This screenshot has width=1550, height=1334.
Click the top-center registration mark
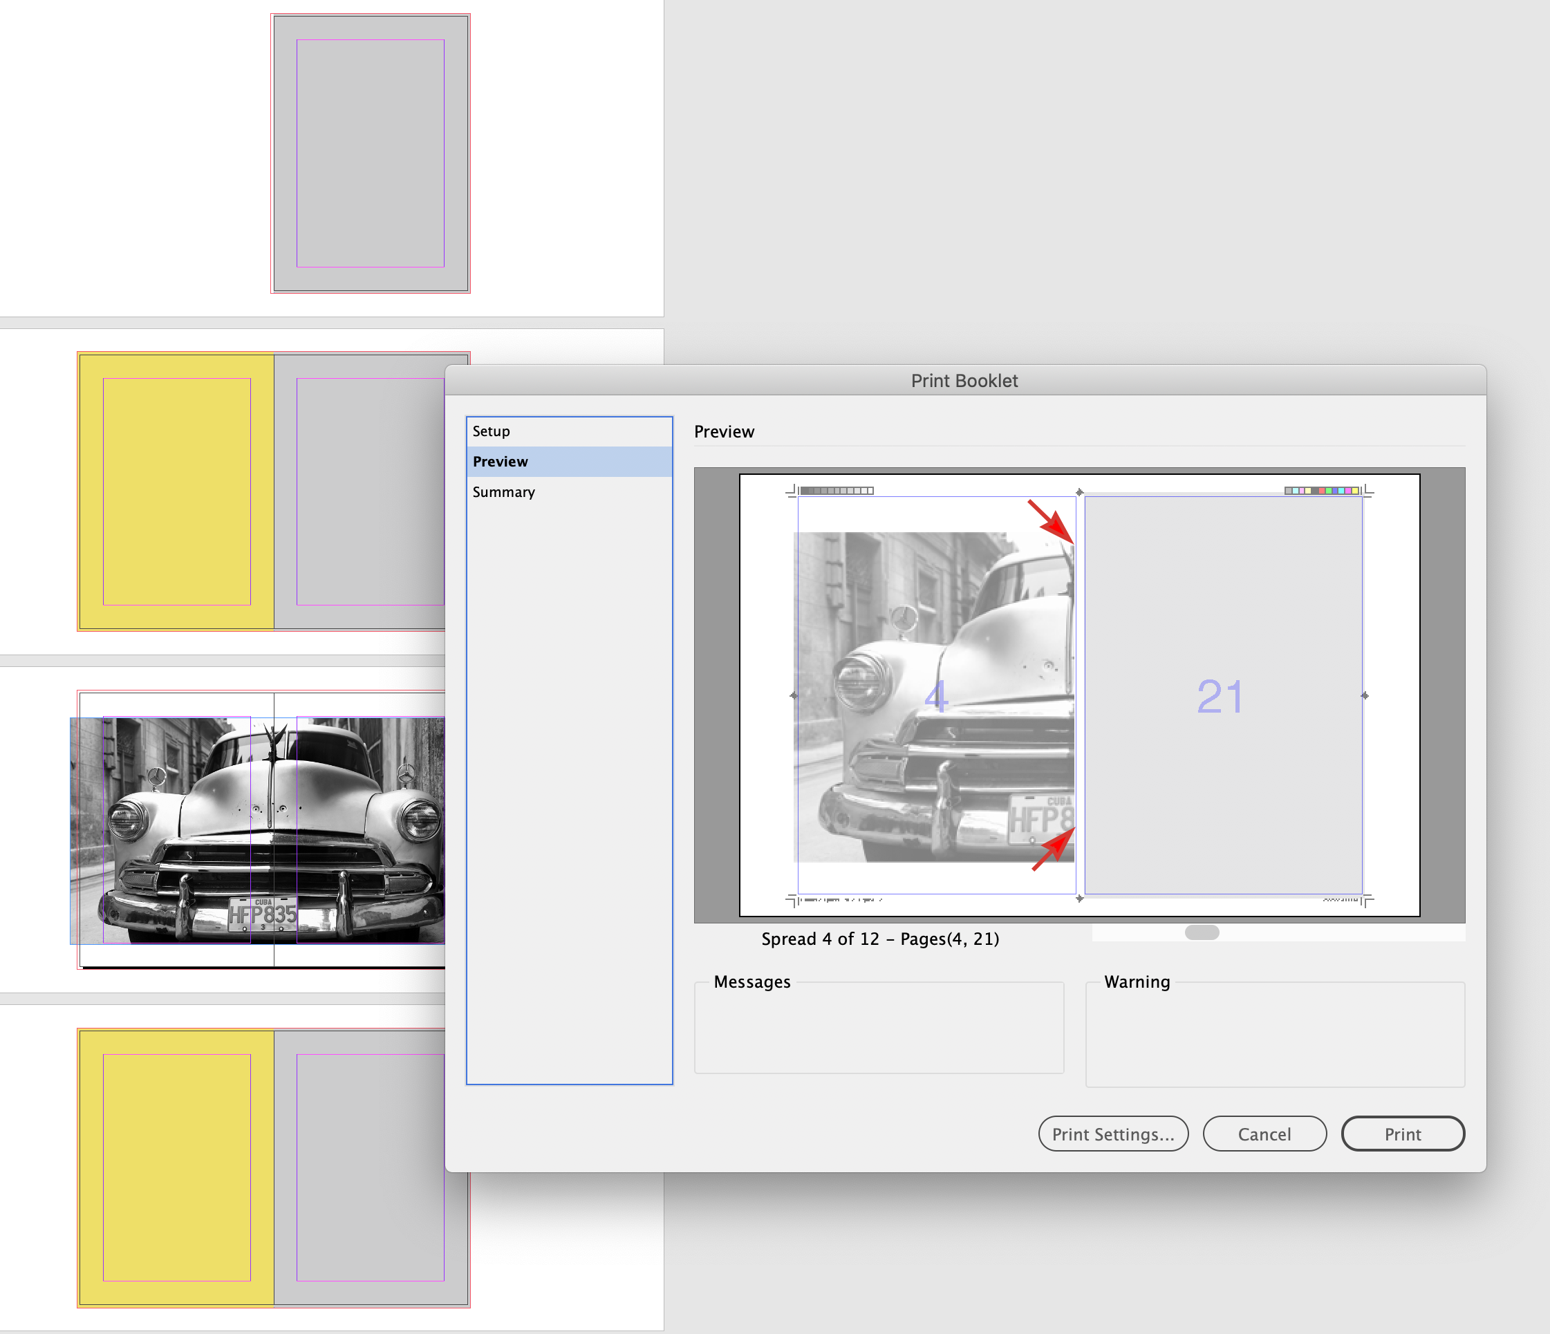coord(1079,492)
